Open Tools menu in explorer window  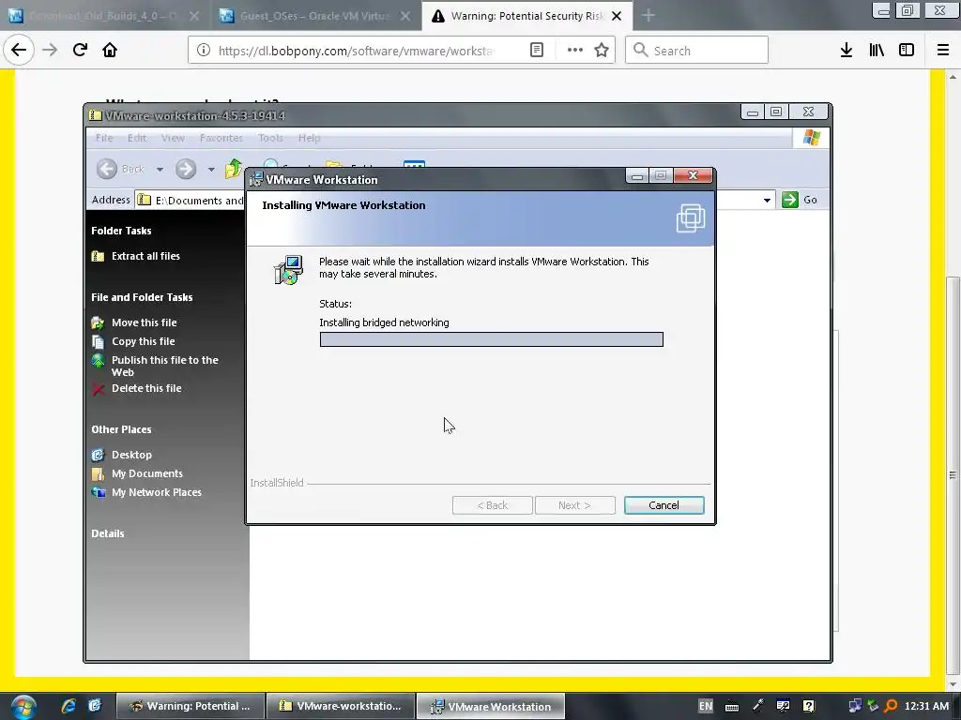click(270, 138)
